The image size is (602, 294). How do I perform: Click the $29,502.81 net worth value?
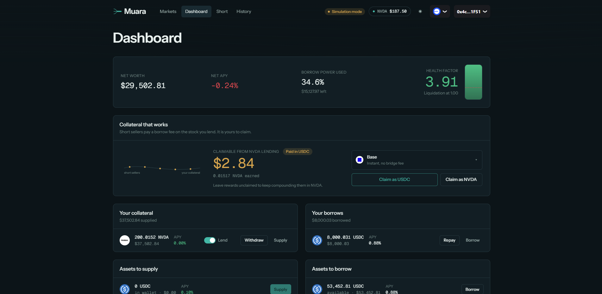pyautogui.click(x=143, y=86)
